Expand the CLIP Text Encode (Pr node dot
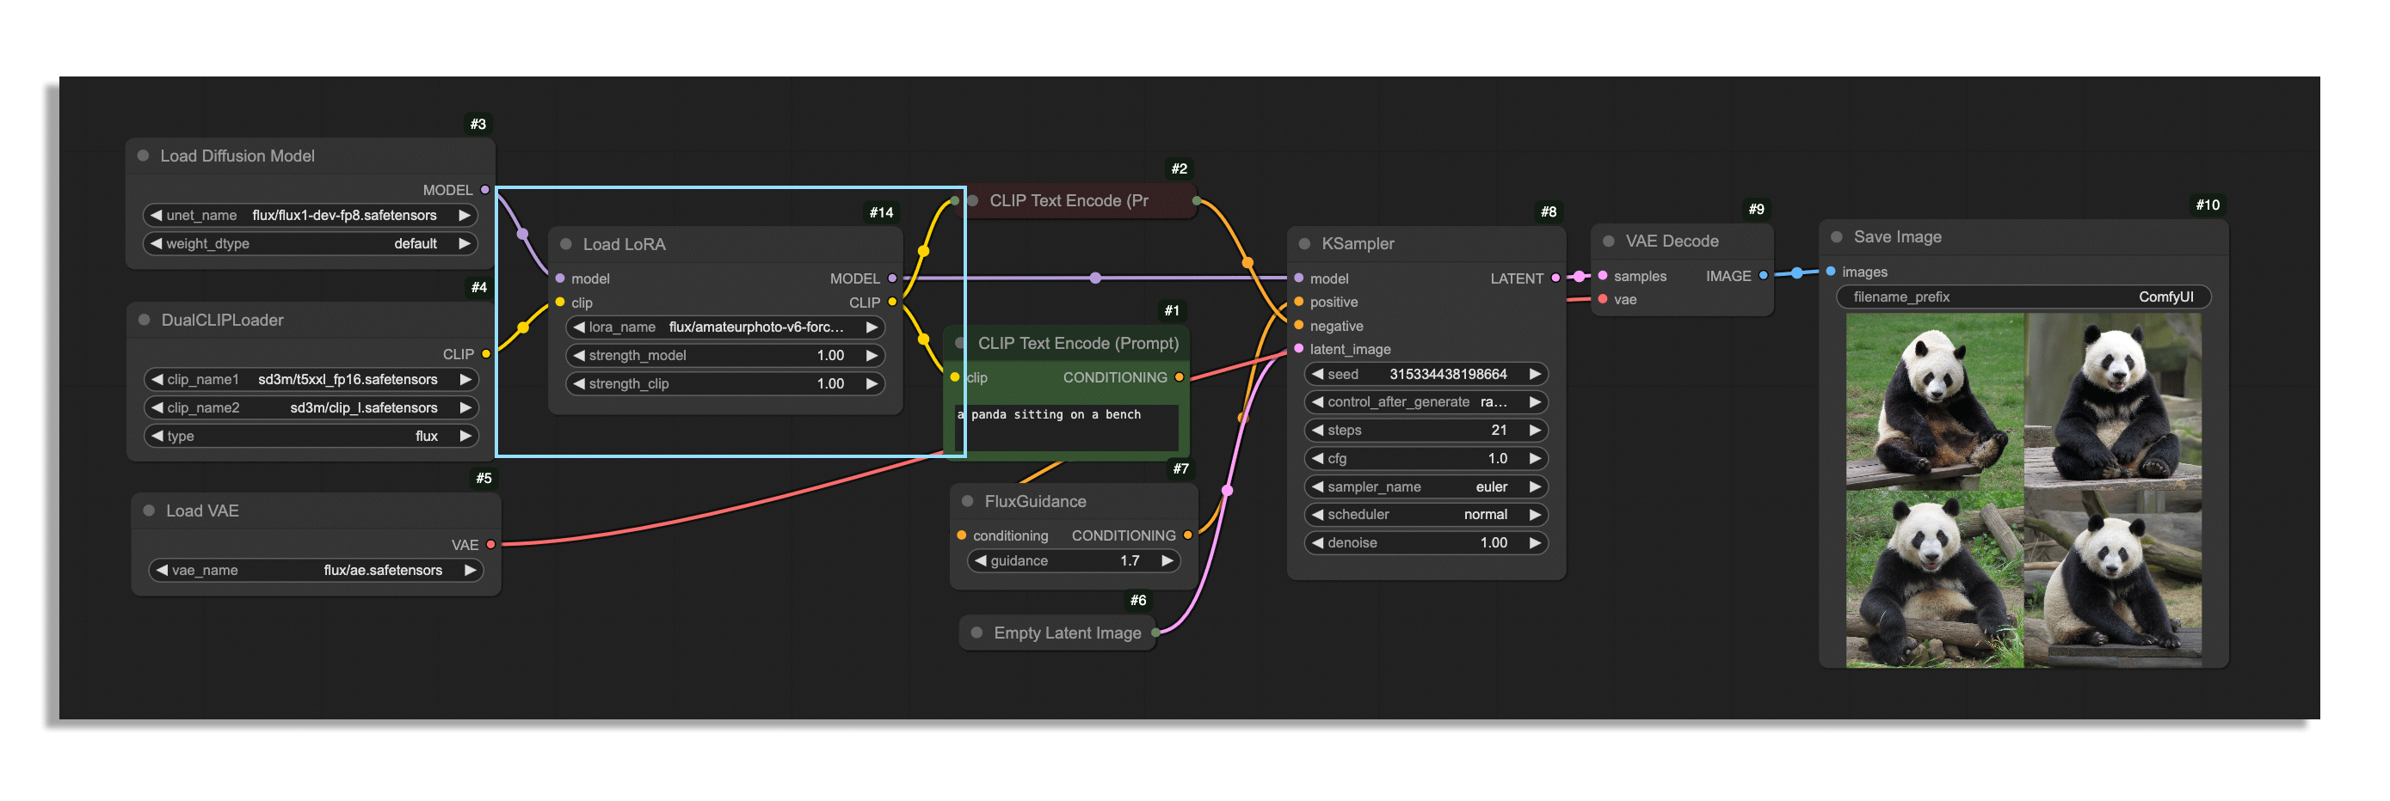This screenshot has width=2390, height=801. (x=973, y=200)
